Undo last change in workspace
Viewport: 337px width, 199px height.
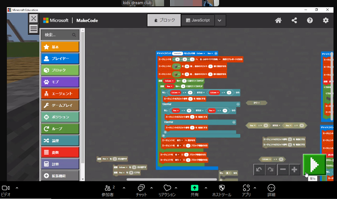click(x=259, y=170)
